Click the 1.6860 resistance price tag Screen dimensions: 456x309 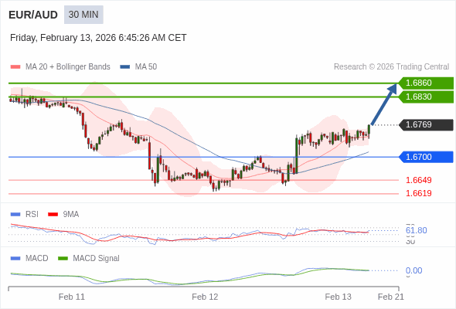coord(426,83)
